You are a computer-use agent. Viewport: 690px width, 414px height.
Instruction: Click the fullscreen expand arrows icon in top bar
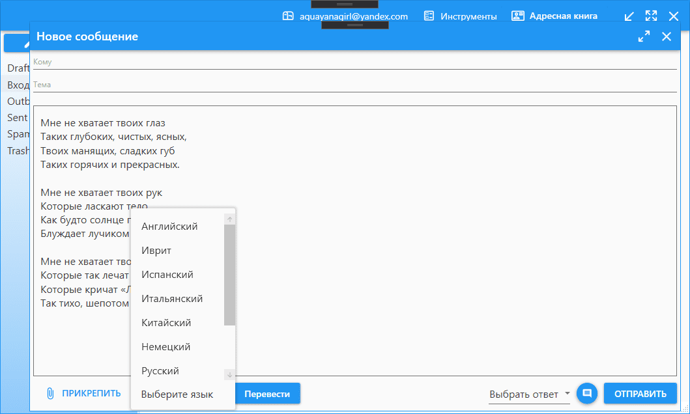point(652,16)
